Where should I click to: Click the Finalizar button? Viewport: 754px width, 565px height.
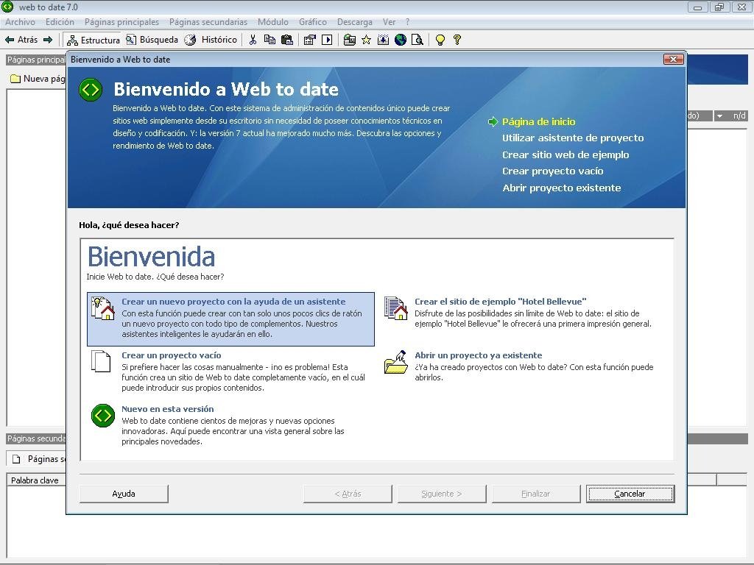(536, 494)
